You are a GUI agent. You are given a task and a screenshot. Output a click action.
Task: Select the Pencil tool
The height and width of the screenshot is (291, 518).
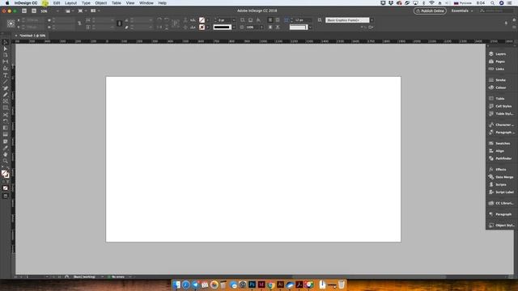[6, 95]
